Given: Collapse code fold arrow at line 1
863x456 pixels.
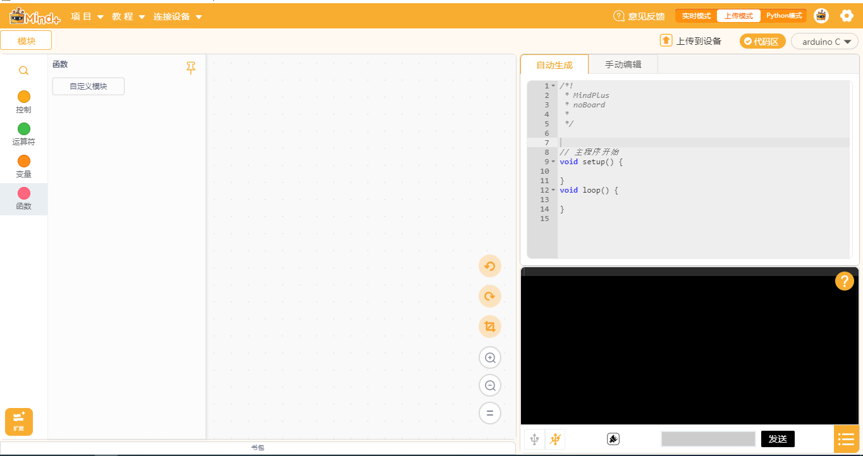Looking at the screenshot, I should point(553,86).
